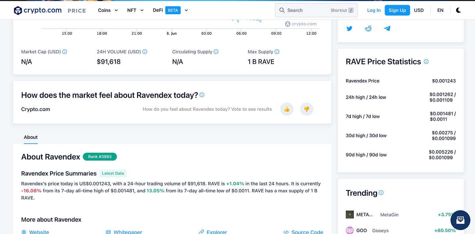
Task: Expand the Coins dropdown menu
Action: click(x=108, y=10)
